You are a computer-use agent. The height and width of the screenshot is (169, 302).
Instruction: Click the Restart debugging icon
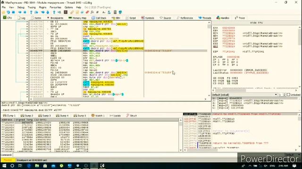point(8,12)
